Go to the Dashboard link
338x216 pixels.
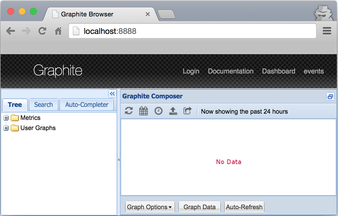[x=279, y=71]
